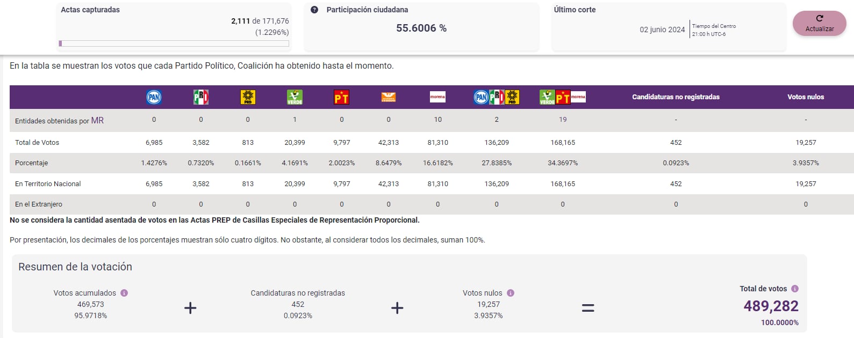Click info icon beside Votos nulos summary
The width and height of the screenshot is (854, 338).
click(x=511, y=293)
